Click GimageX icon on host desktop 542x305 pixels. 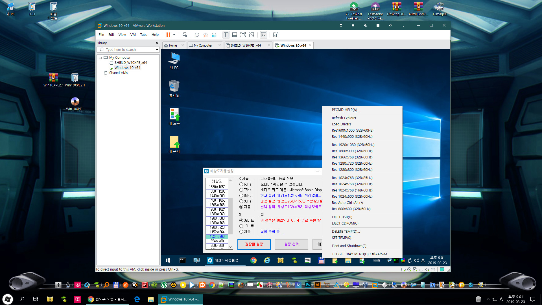pos(440,9)
